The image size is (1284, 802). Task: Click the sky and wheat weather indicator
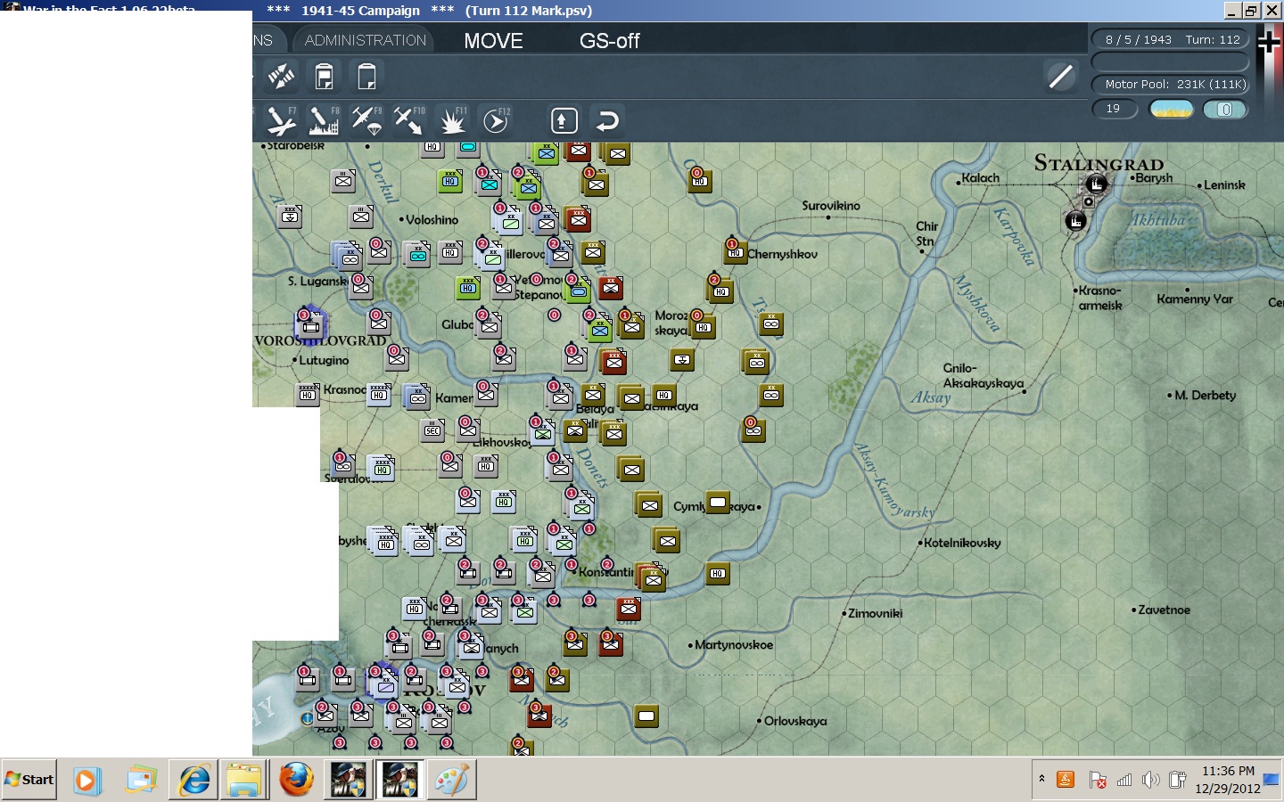tap(1171, 109)
